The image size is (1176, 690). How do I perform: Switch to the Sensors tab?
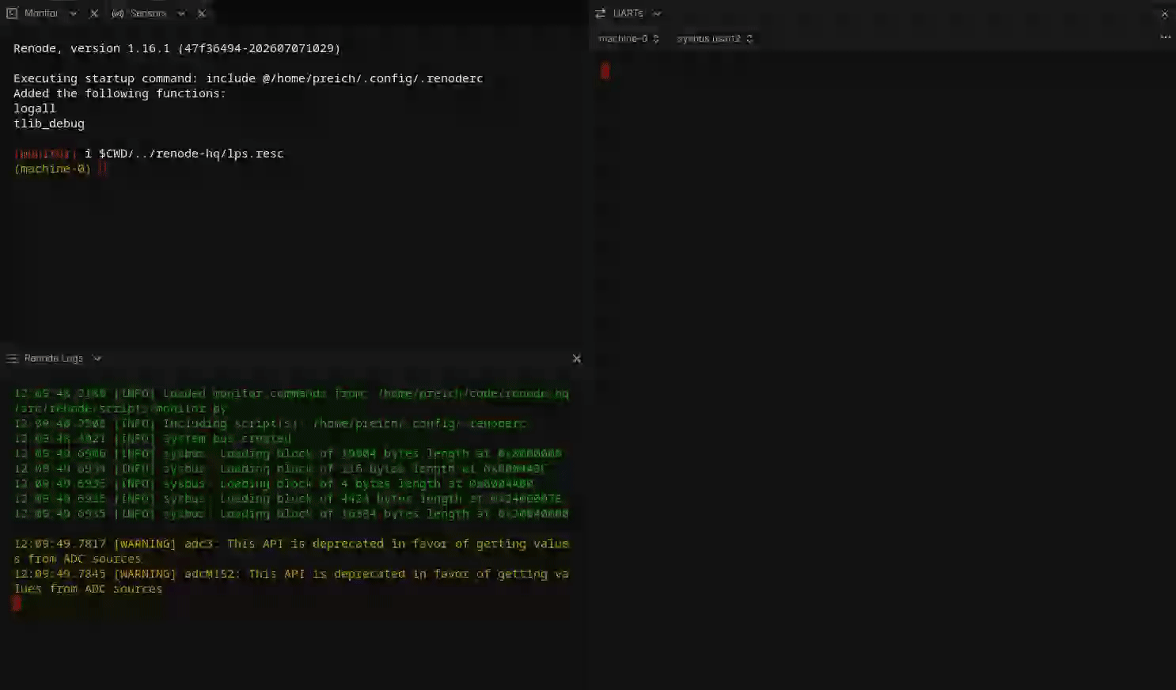pyautogui.click(x=148, y=13)
